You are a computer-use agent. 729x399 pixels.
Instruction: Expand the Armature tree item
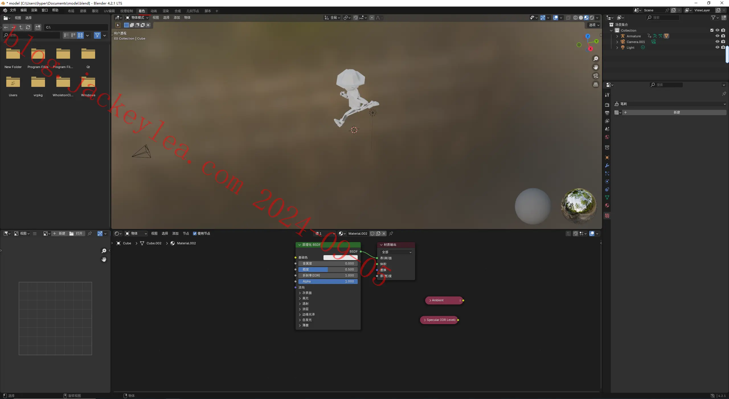617,36
